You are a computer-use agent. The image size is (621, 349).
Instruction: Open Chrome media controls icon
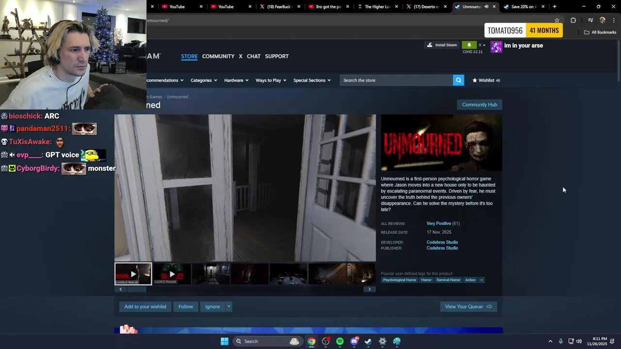pos(590,20)
